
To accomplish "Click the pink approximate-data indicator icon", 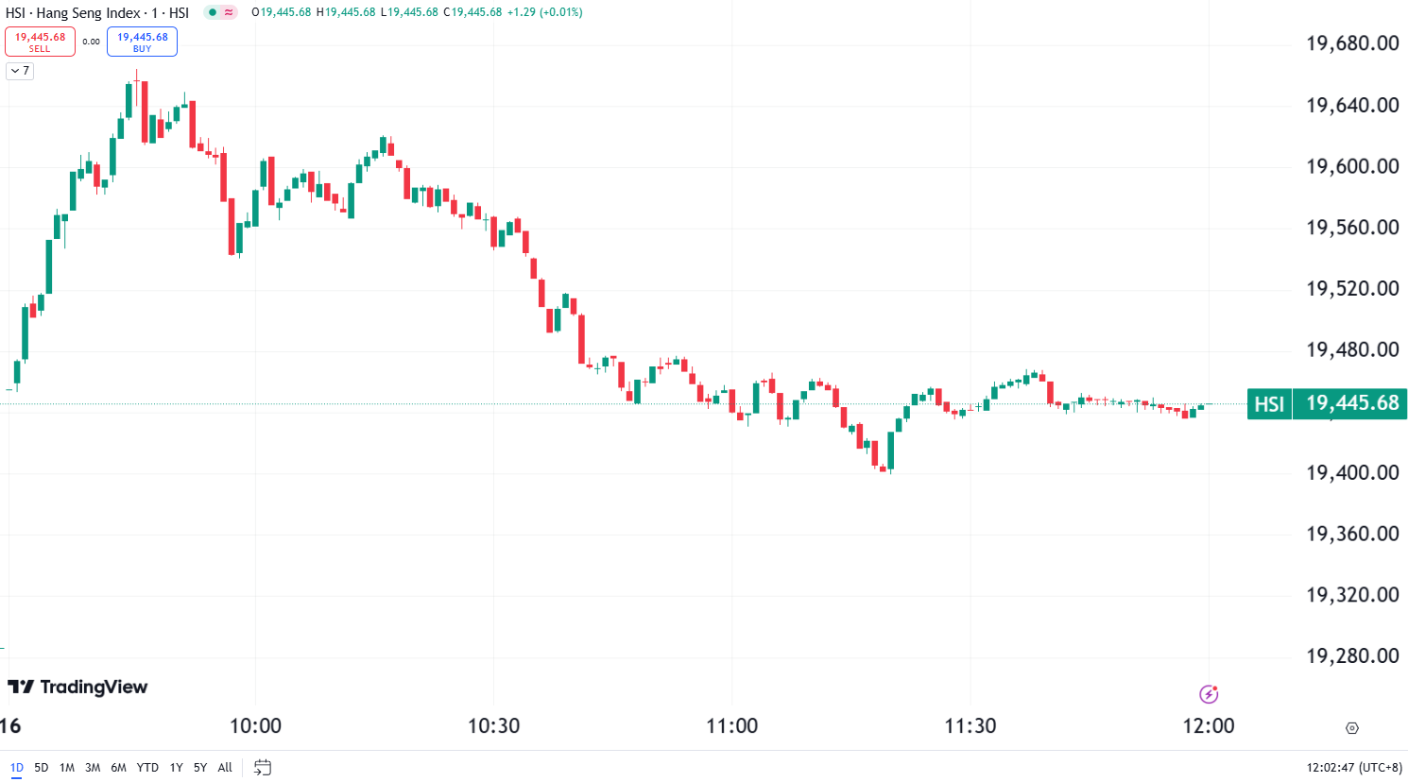I will click(x=229, y=12).
